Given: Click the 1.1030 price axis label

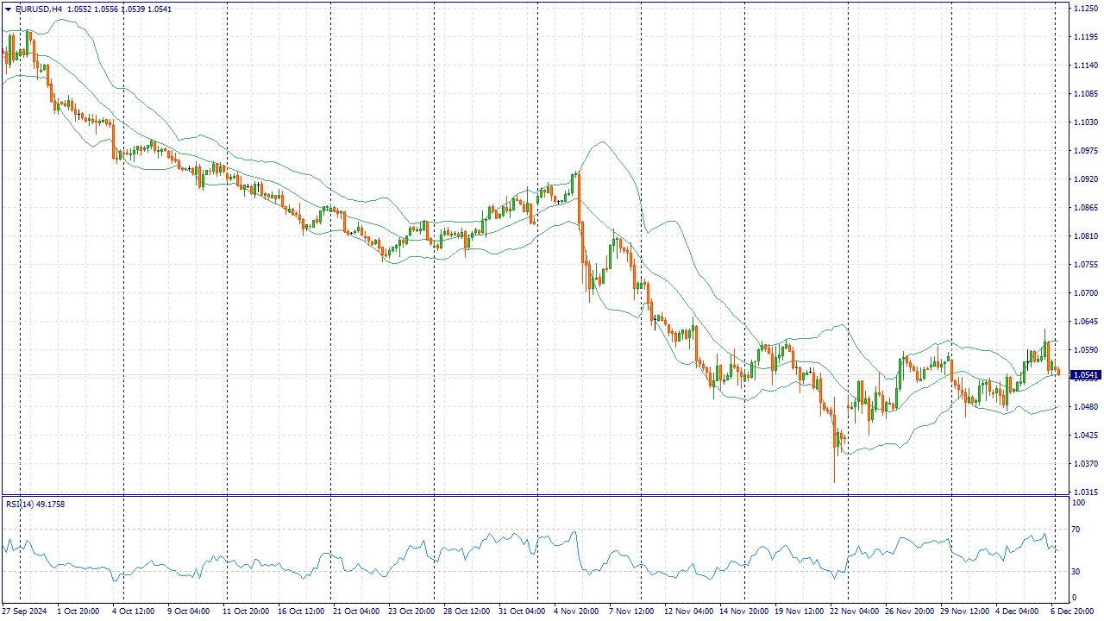Looking at the screenshot, I should 1085,122.
